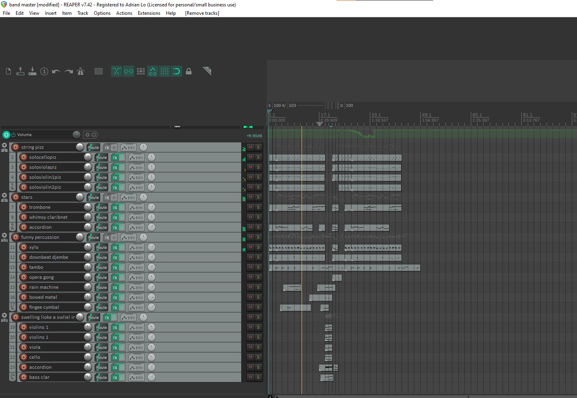Open the Extensions menu

tap(149, 13)
